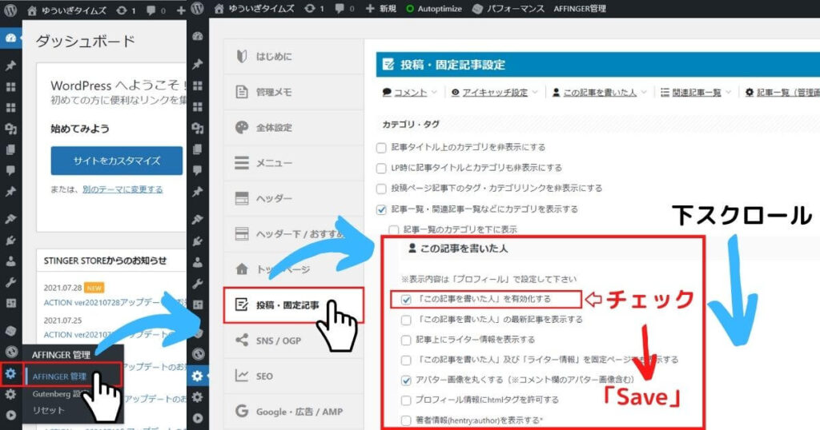This screenshot has height=430, width=820.
Task: Open ヘッダー tab
Action: [293, 198]
